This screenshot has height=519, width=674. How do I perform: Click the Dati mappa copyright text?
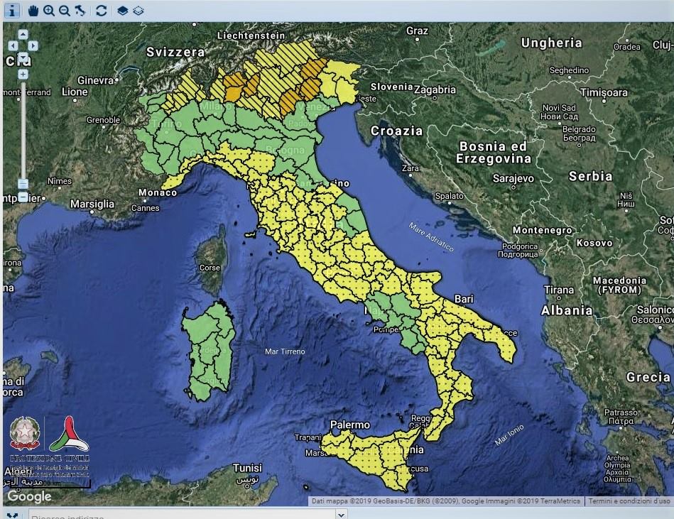tap(445, 501)
